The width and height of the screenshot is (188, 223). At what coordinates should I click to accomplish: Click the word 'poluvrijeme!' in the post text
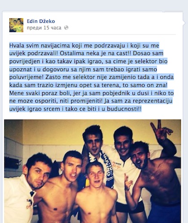click(x=26, y=77)
